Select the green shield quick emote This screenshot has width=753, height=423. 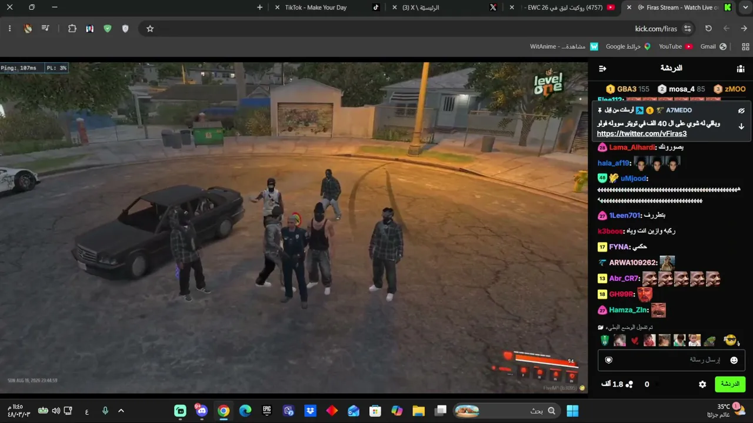pos(605,340)
